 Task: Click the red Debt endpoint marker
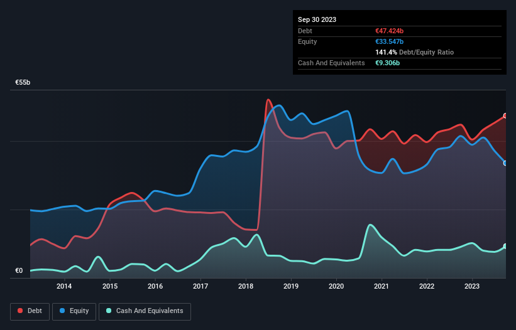pyautogui.click(x=505, y=116)
